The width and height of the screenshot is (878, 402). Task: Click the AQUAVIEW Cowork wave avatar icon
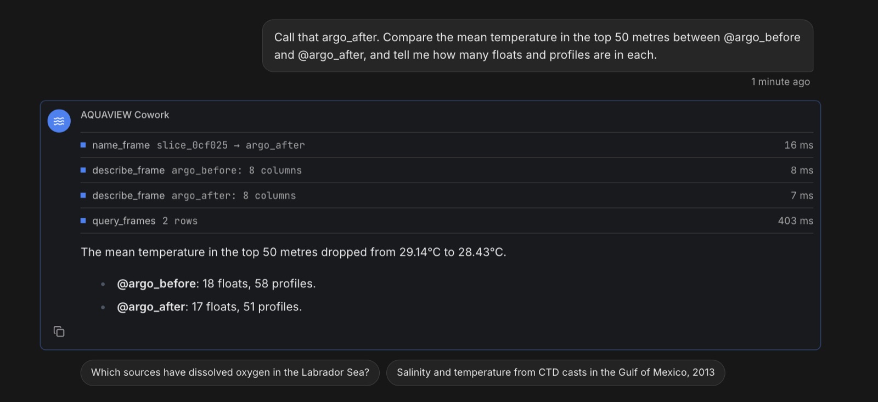[x=59, y=121]
